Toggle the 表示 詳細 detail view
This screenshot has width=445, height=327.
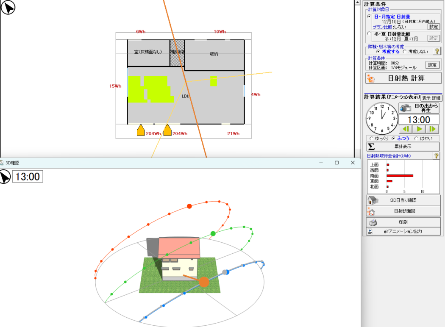pos(431,98)
